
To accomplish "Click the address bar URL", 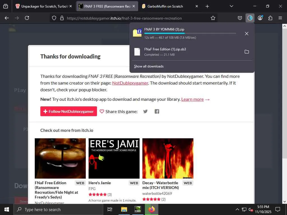I will pos(124,18).
